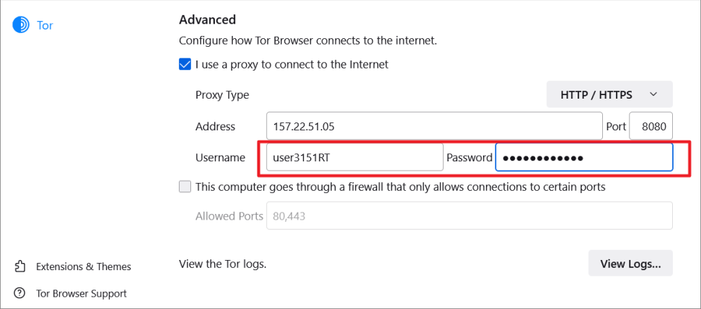Click the 'Advanced' section heading
The height and width of the screenshot is (309, 701).
point(208,19)
